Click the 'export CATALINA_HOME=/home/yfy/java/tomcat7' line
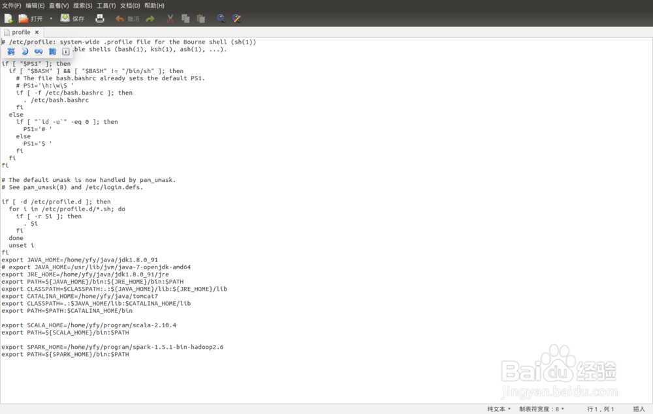Image resolution: width=653 pixels, height=414 pixels. (x=80, y=297)
